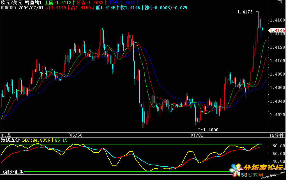
Task: Click the 分析家论坛 watermark text
Action: click(263, 168)
